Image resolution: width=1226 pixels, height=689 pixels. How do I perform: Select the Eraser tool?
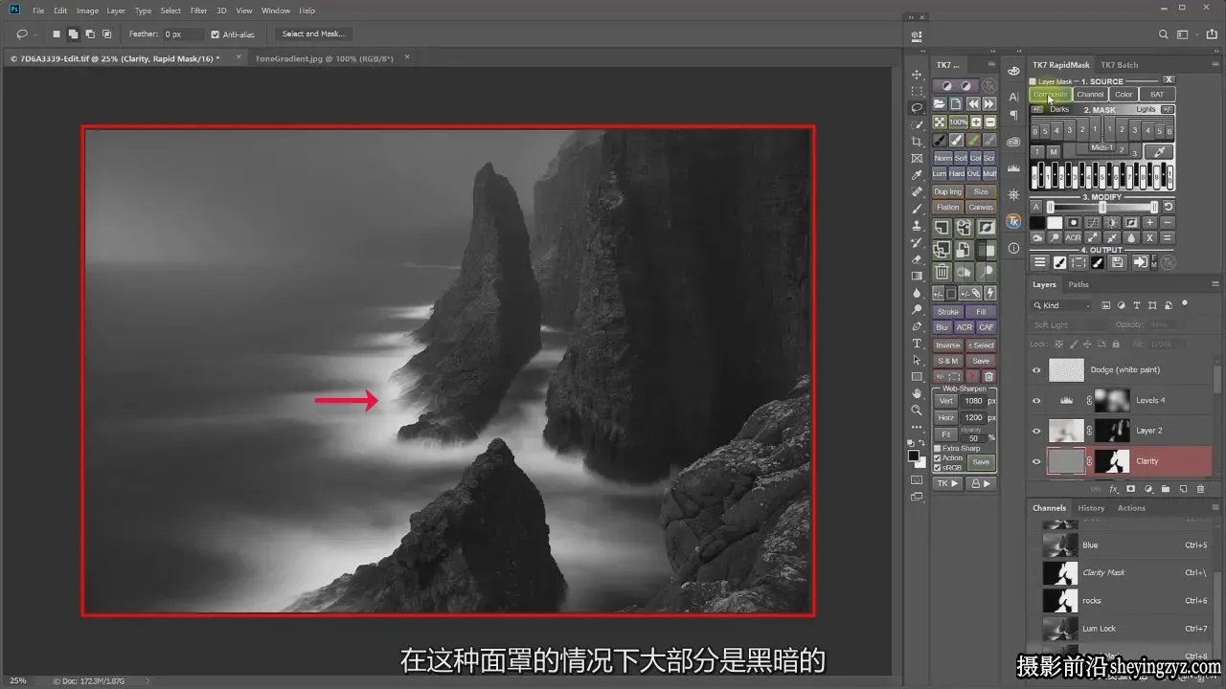[917, 259]
